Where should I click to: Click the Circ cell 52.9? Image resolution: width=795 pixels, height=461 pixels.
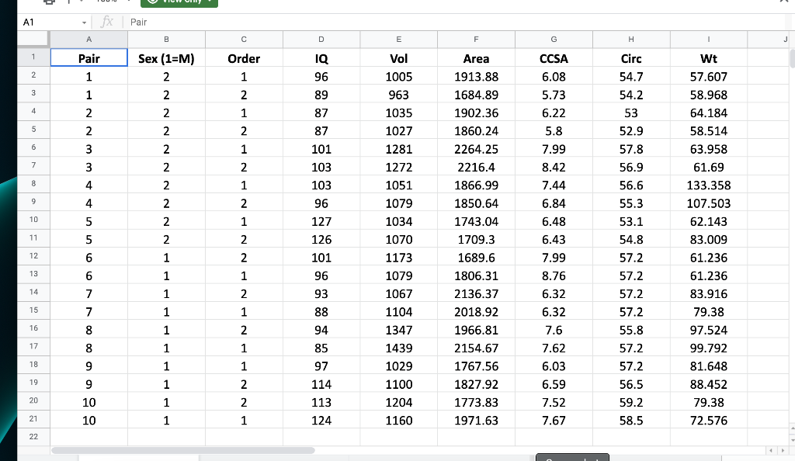(x=631, y=130)
